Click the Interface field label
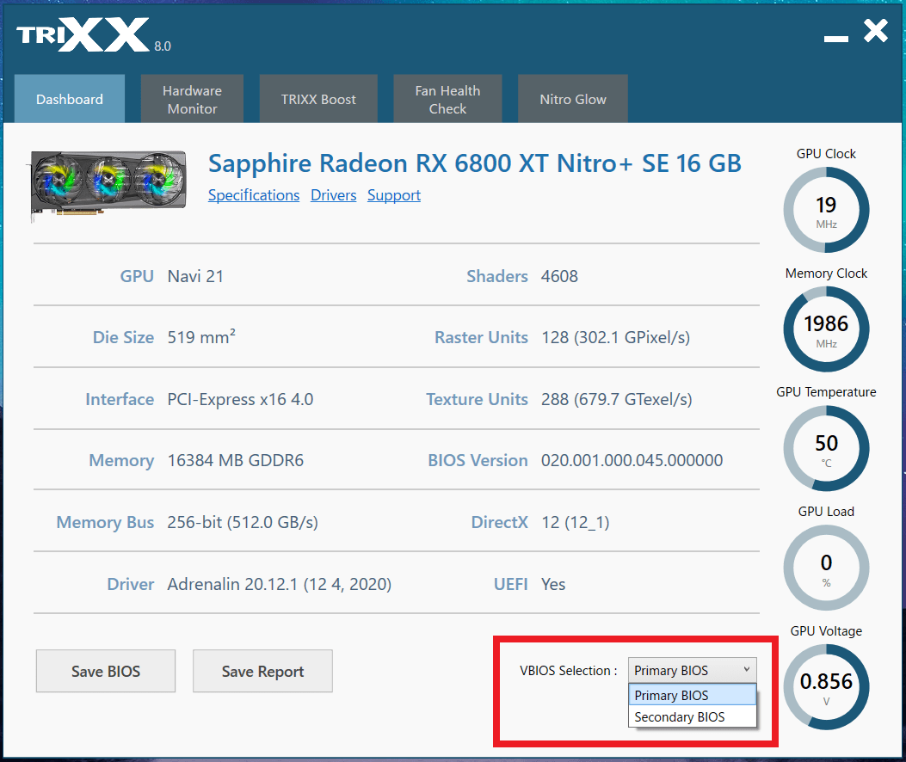Viewport: 906px width, 762px height. [x=120, y=399]
